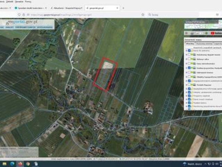Viewport: 222px width, 167px height.
Task: Close the geoportal.gov.pl tab
Action: pyautogui.click(x=117, y=8)
